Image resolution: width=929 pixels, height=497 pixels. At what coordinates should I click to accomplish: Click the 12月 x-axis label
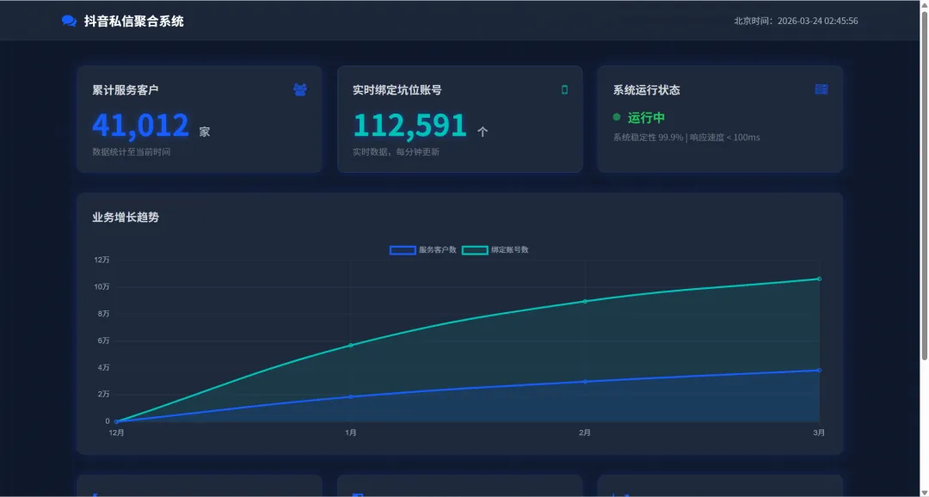117,433
